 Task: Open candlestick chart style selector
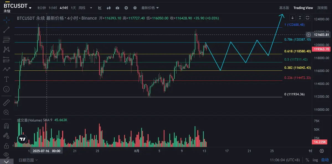(x=109, y=8)
